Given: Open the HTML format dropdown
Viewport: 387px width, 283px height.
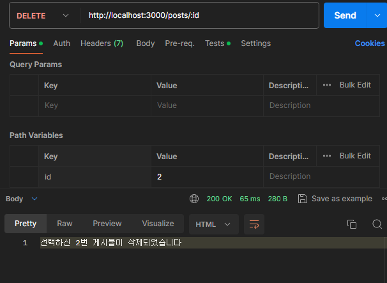Looking at the screenshot, I should coord(214,224).
